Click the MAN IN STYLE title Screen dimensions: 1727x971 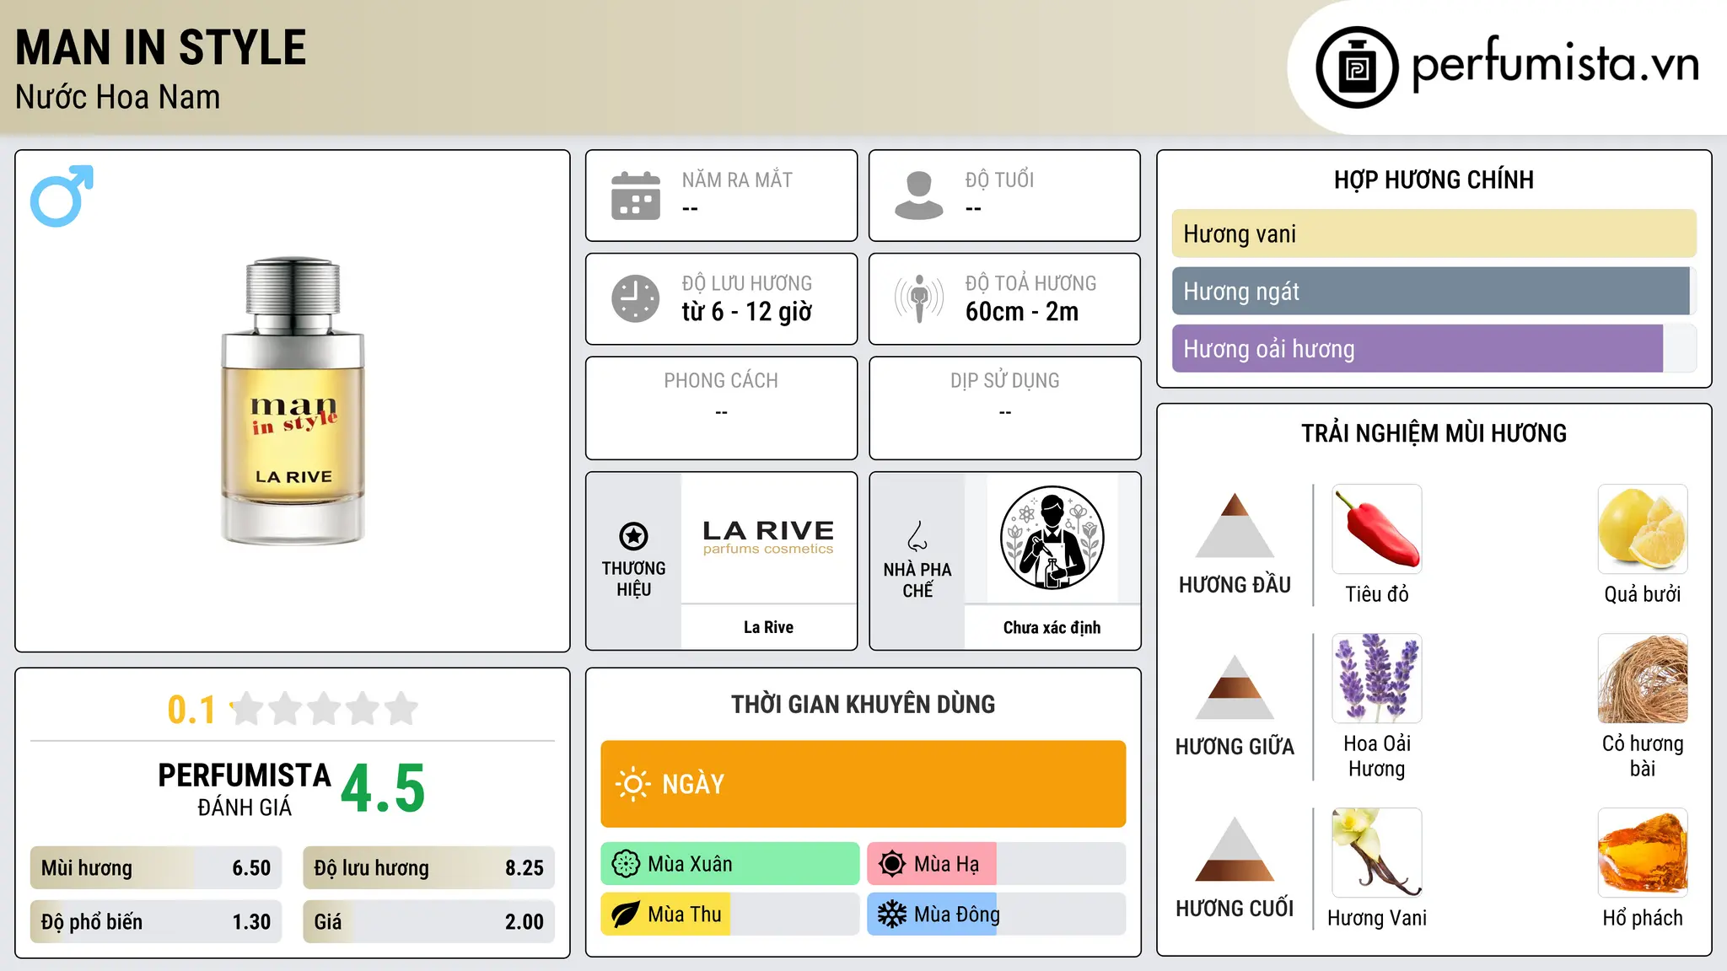click(x=161, y=47)
